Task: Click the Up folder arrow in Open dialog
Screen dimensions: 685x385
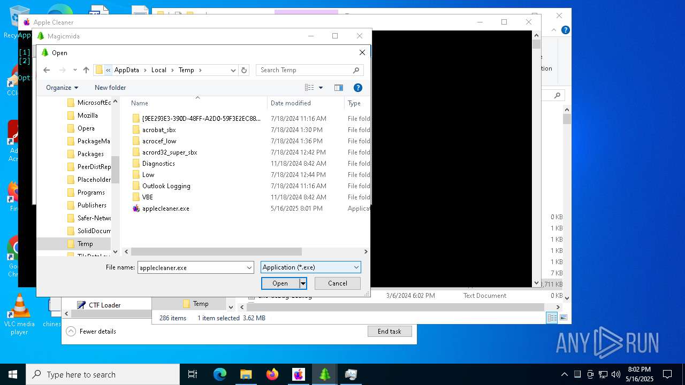Action: point(86,70)
